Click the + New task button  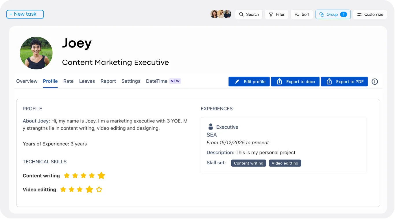click(25, 14)
